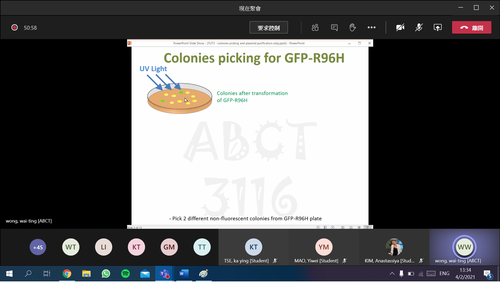
Task: Switch to Word in the taskbar
Action: [184, 274]
